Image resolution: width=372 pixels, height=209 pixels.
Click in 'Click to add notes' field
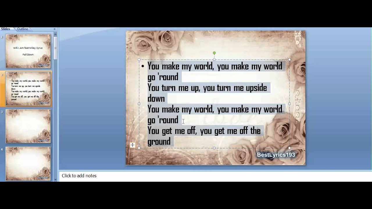[x=215, y=176]
